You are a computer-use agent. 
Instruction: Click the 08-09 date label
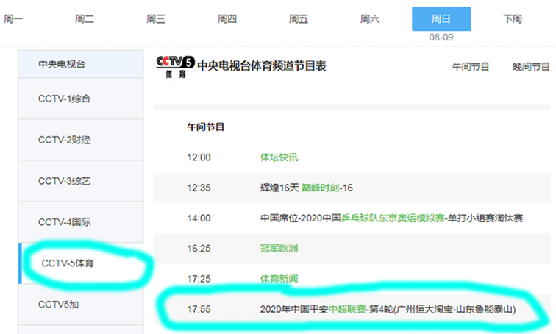click(x=441, y=38)
